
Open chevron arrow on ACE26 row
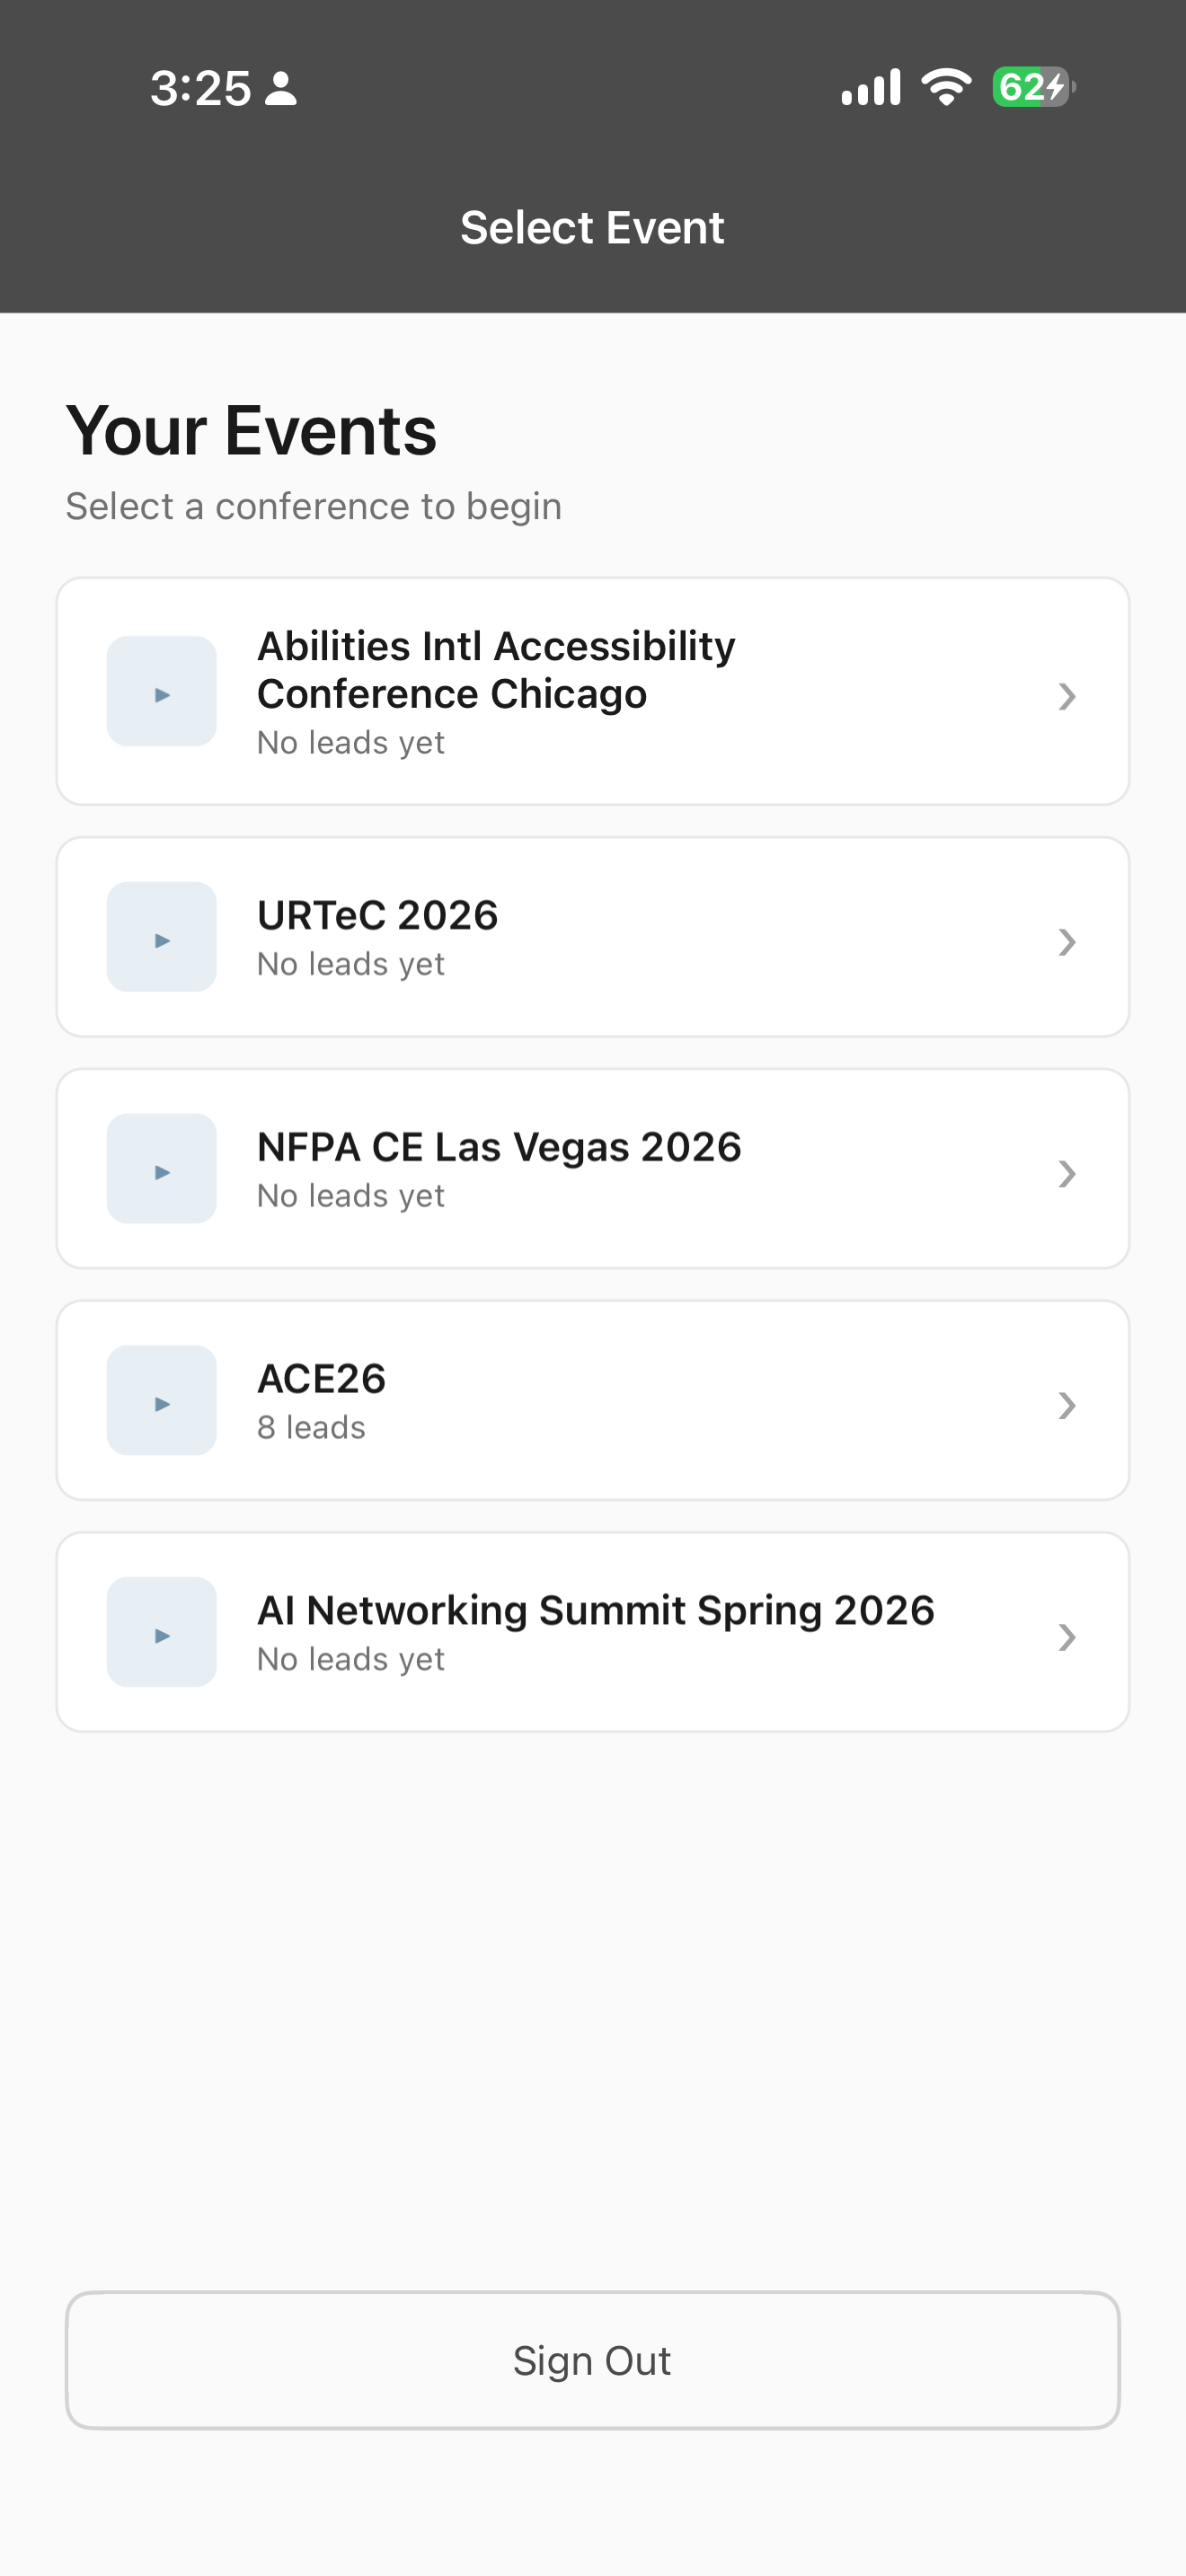pos(1067,1406)
